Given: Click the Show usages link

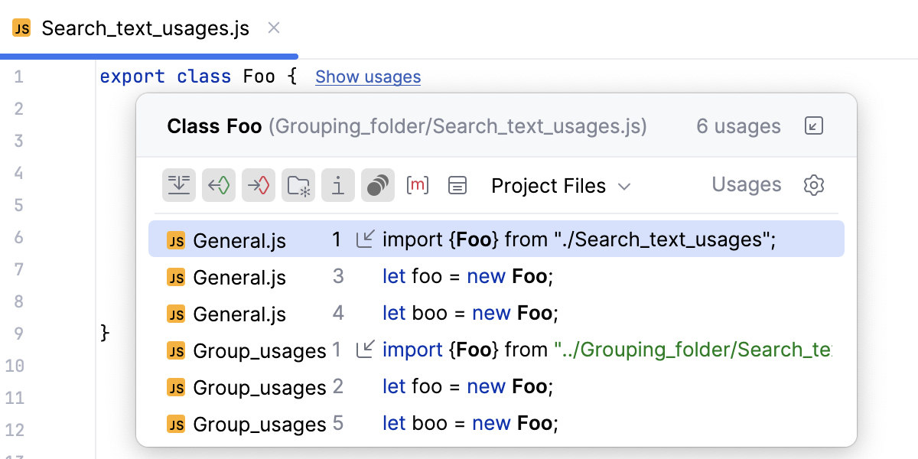Looking at the screenshot, I should click(367, 76).
